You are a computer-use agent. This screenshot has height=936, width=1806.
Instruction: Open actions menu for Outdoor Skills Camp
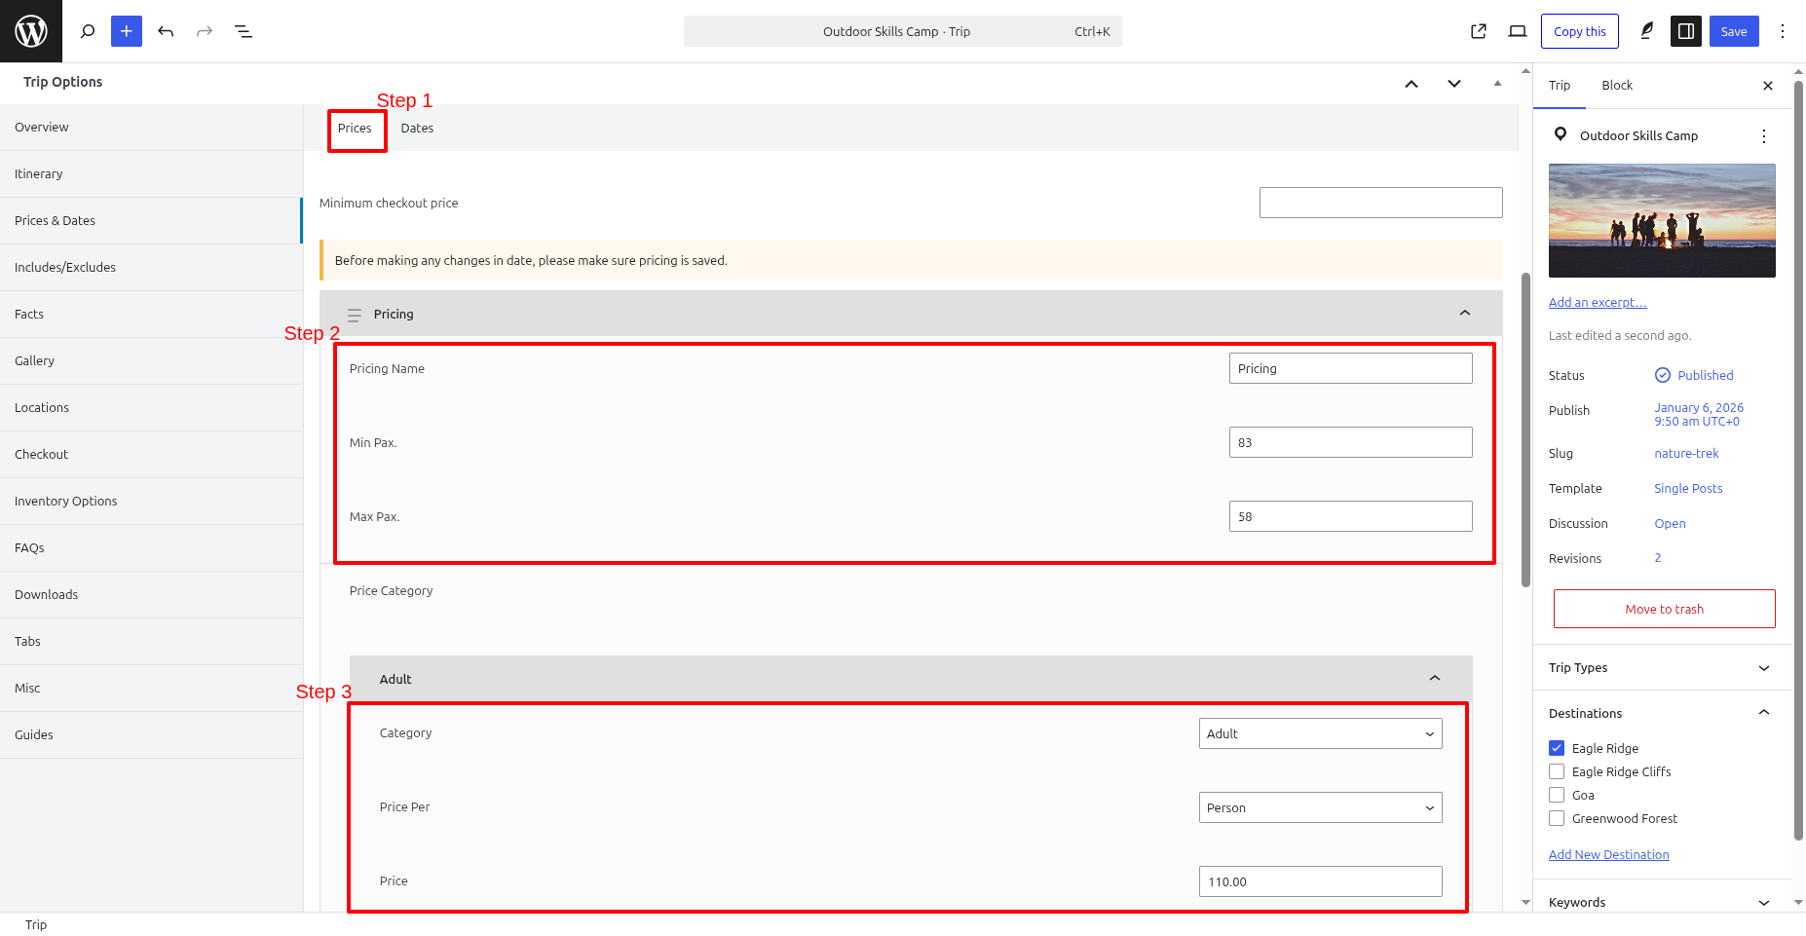pyautogui.click(x=1764, y=136)
